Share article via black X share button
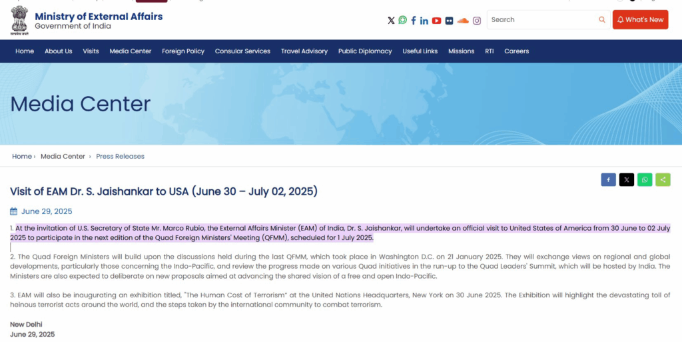This screenshot has height=342, width=682. click(x=626, y=179)
